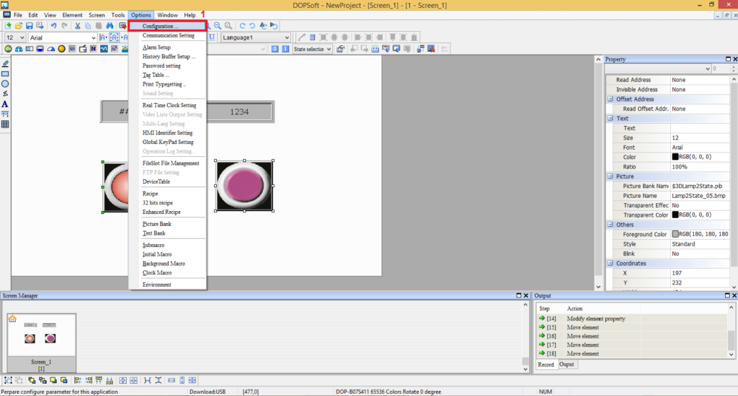
Task: Click the Read Address value field
Action: (700, 80)
